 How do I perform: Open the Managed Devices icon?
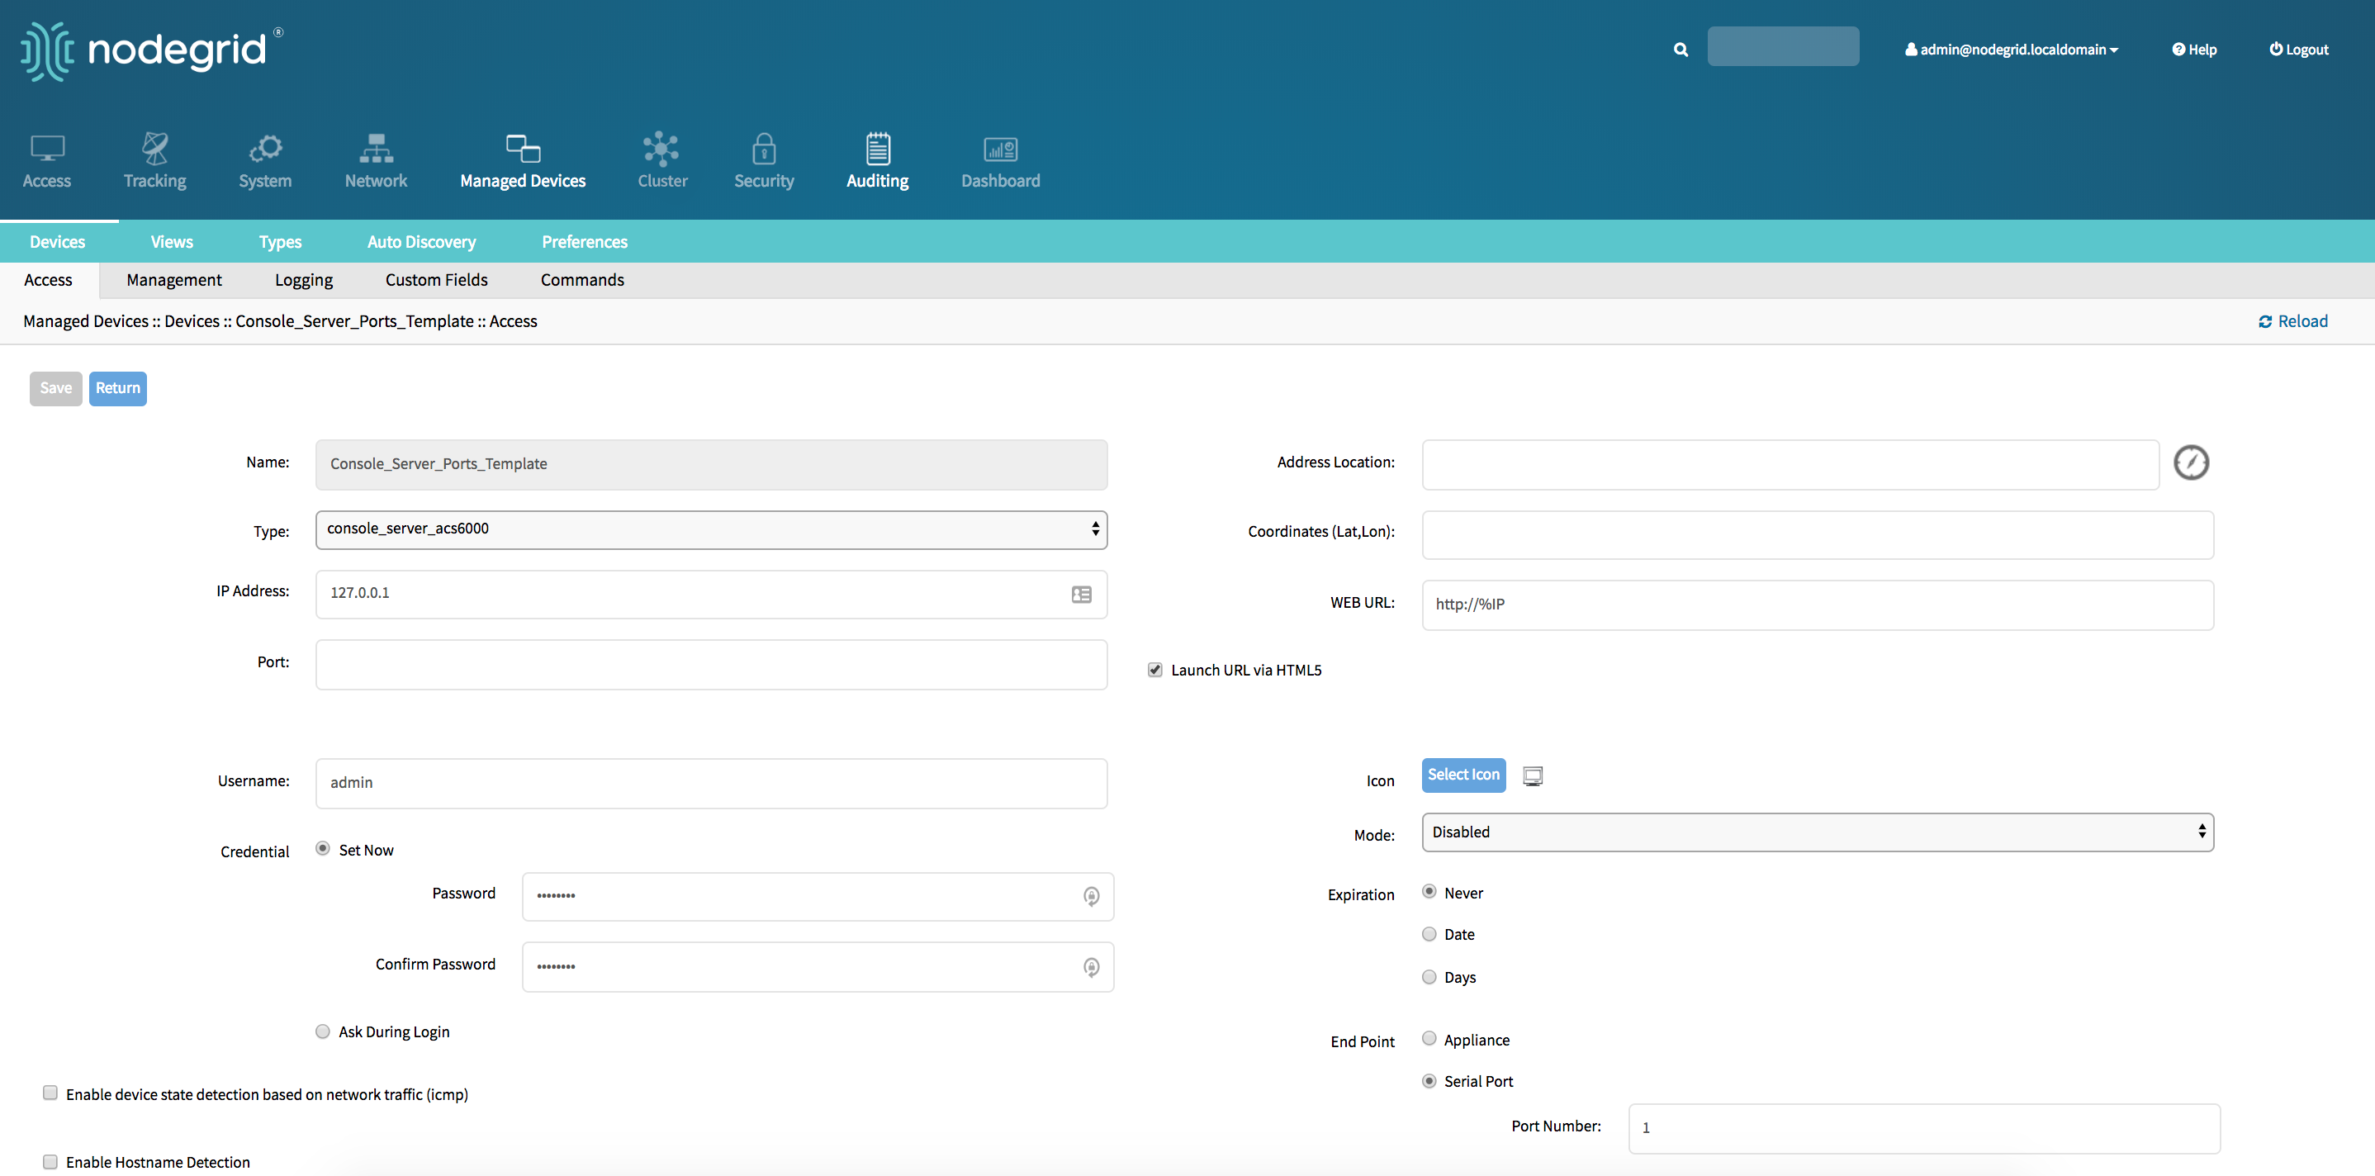click(523, 149)
